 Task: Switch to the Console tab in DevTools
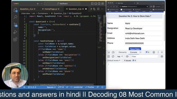[133, 52]
